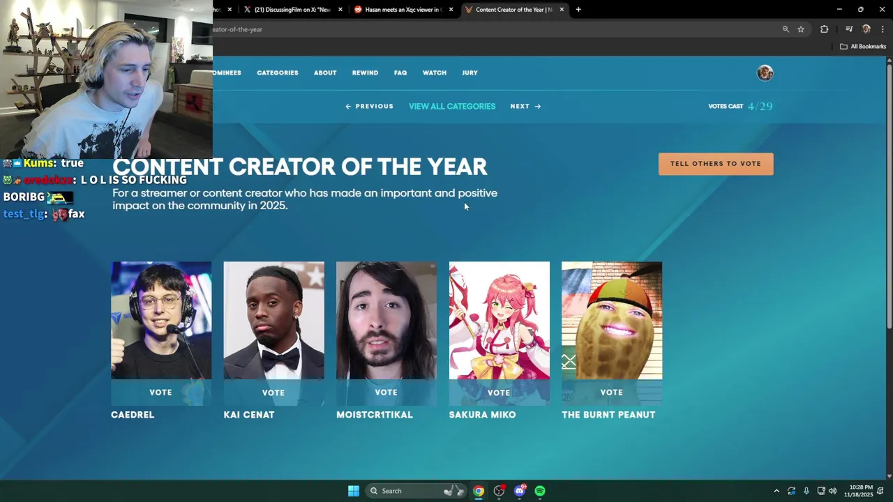
Task: Click the zoom magnifier icon in address bar
Action: click(786, 29)
